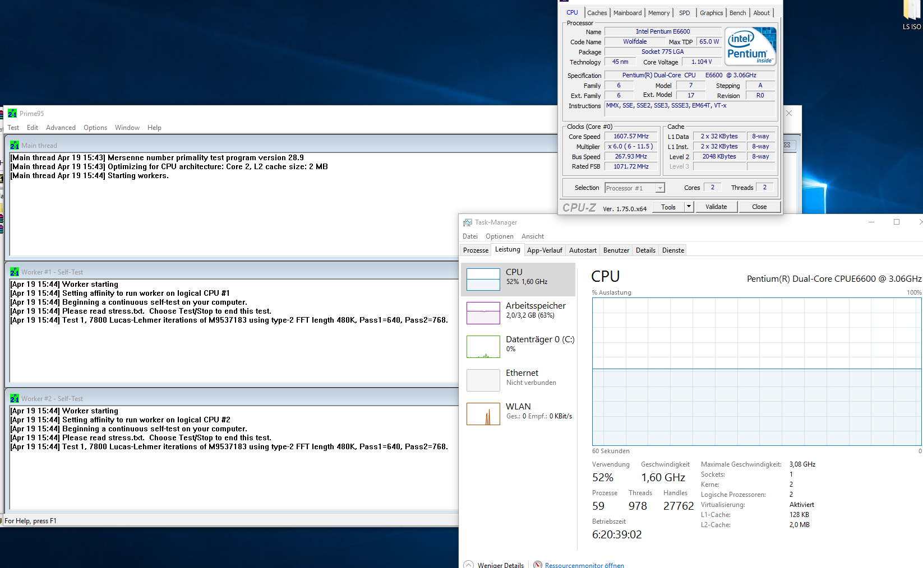
Task: Switch to the Prozesse tab in Task-Manager
Action: pyautogui.click(x=476, y=250)
